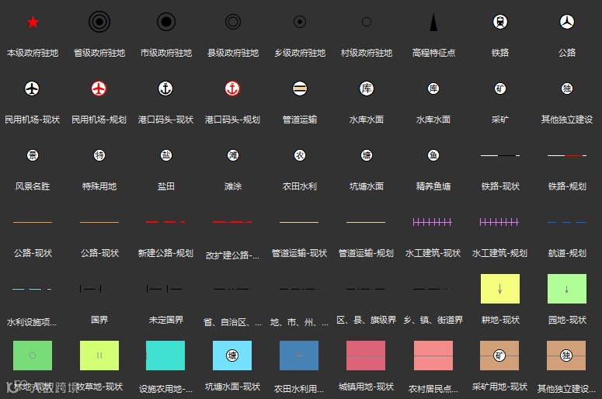
Task: Choose the dark blue 农田水利用 swatch
Action: [299, 356]
